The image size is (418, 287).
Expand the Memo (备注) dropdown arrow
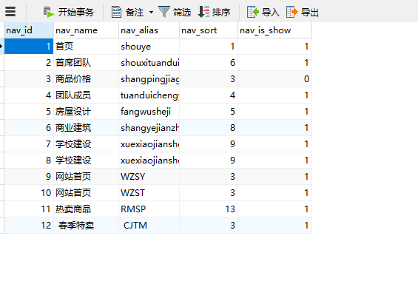point(151,13)
